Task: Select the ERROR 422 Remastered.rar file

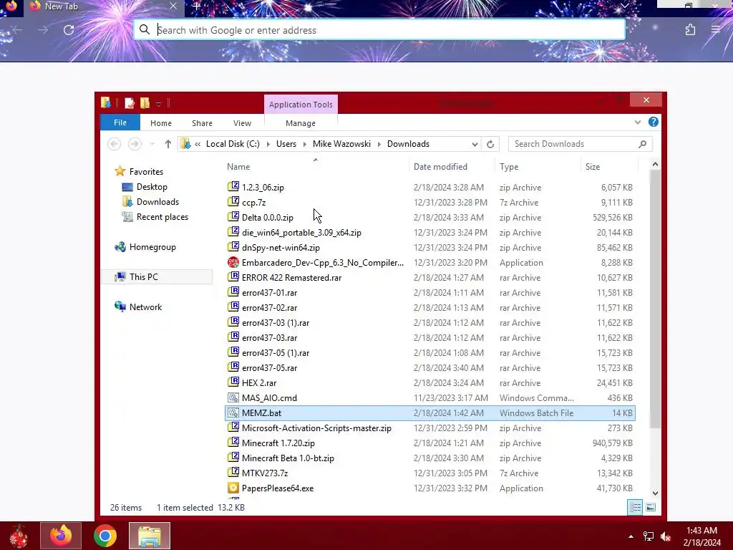Action: 291,277
